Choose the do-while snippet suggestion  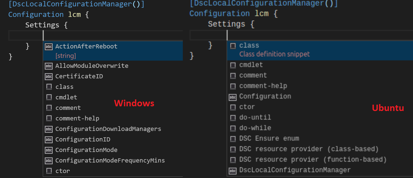point(255,128)
